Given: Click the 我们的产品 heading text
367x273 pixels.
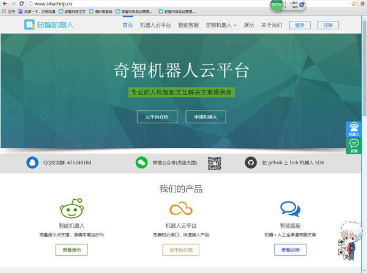Looking at the screenshot, I should (181, 189).
